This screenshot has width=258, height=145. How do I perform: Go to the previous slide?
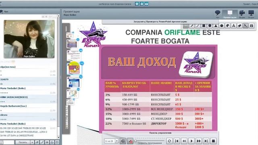click(184, 141)
